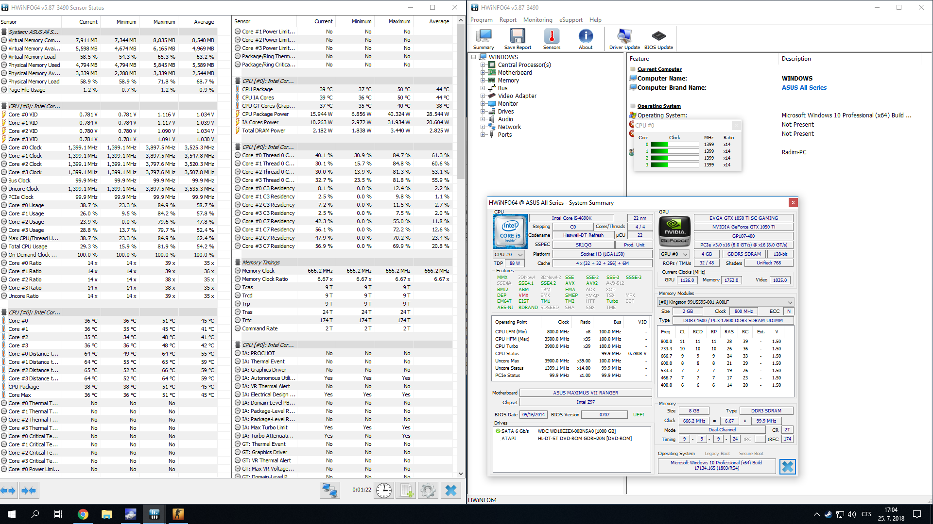Open the GPU #0 selector dropdown

674,254
